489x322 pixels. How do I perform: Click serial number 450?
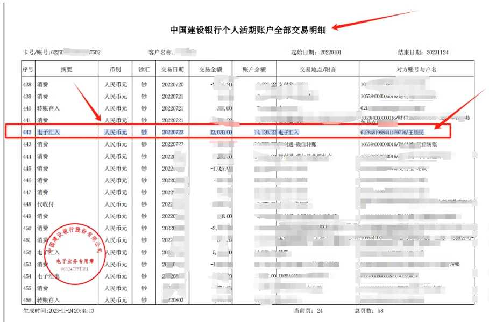tap(27, 228)
